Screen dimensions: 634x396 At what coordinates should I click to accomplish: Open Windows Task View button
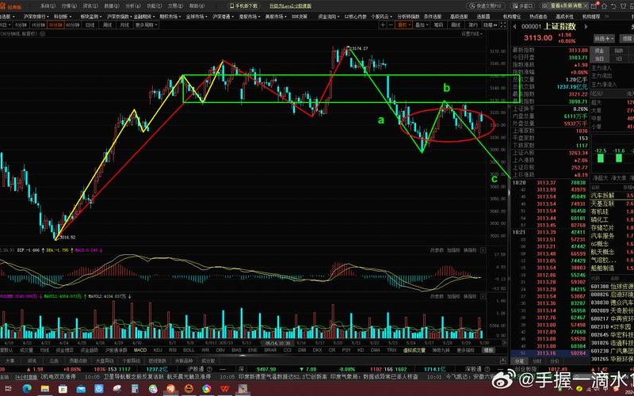click(9, 389)
